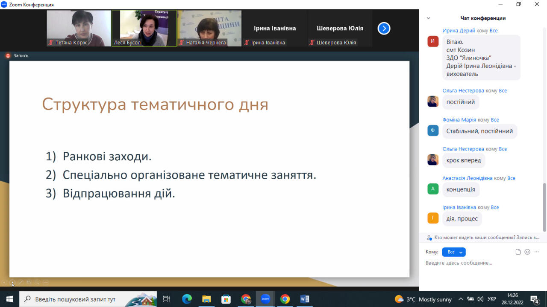Viewport: 547px width, 307px height.
Task: Launch Microsoft Edge from taskbar
Action: tap(187, 299)
